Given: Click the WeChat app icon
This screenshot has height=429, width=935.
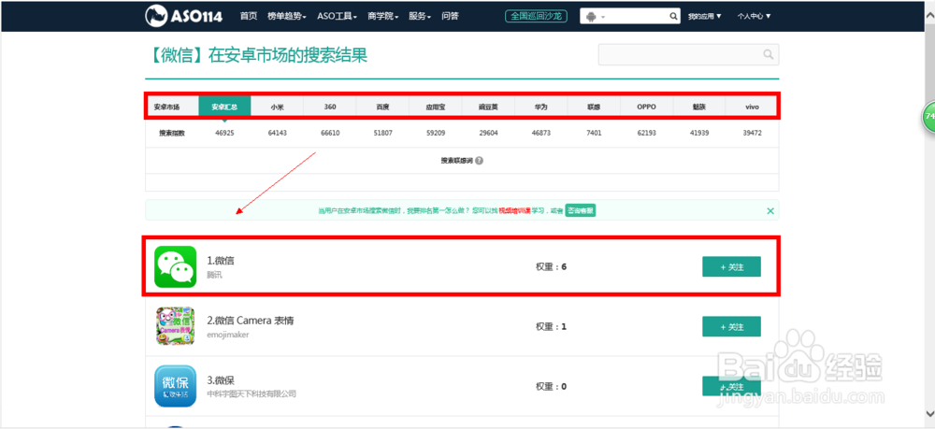Looking at the screenshot, I should pos(176,266).
